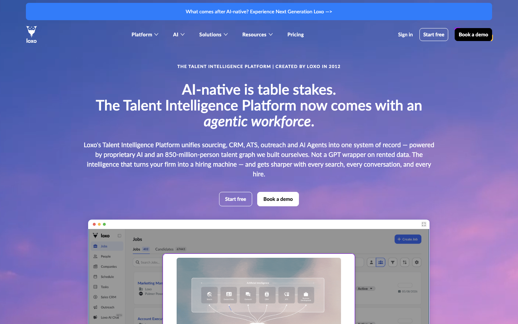The image size is (518, 324).
Task: Open Schedule in the demo app sidebar
Action: [107, 277]
